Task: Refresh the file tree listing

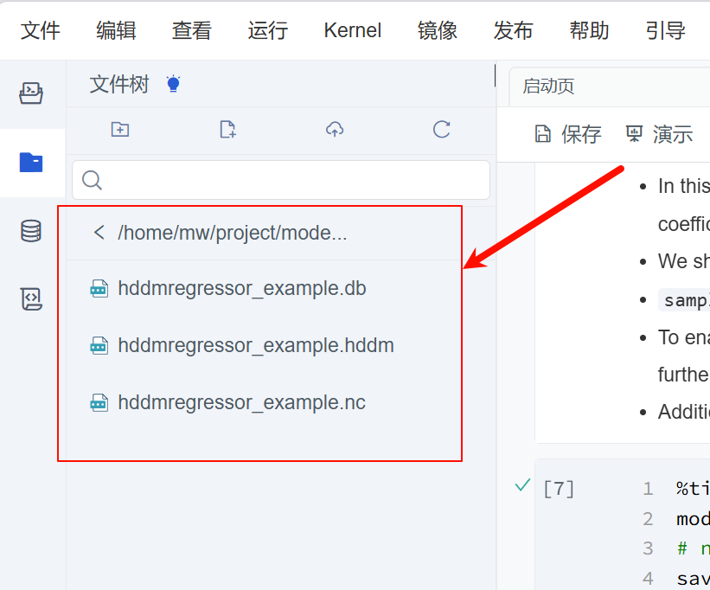Action: tap(441, 129)
